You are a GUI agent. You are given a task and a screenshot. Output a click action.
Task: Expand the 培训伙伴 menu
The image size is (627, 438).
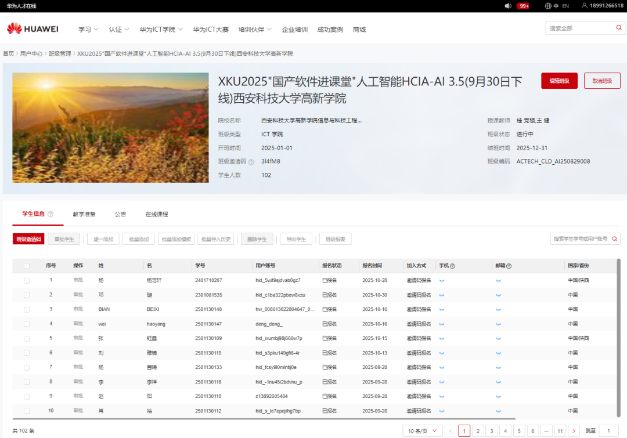pos(255,29)
